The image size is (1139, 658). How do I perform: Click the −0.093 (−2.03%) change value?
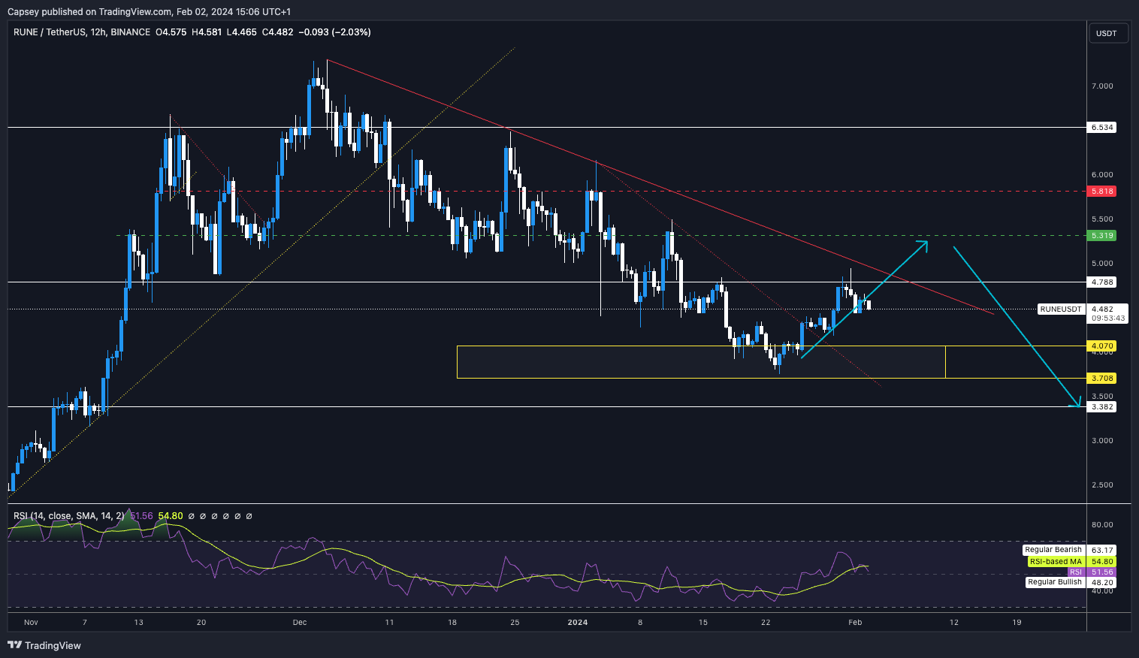click(334, 32)
